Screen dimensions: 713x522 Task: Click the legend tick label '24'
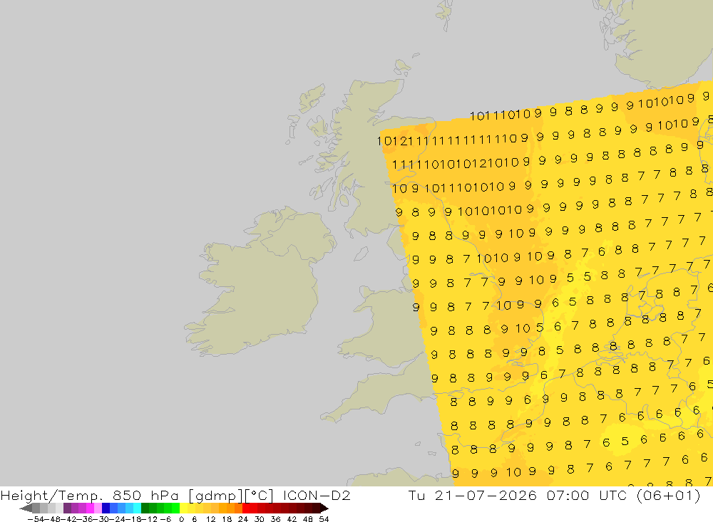(x=243, y=519)
